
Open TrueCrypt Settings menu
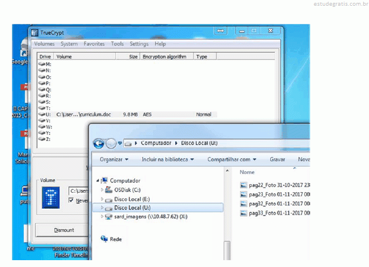click(139, 44)
